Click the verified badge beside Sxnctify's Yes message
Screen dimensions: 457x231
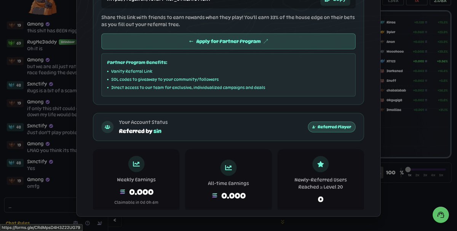51,162
